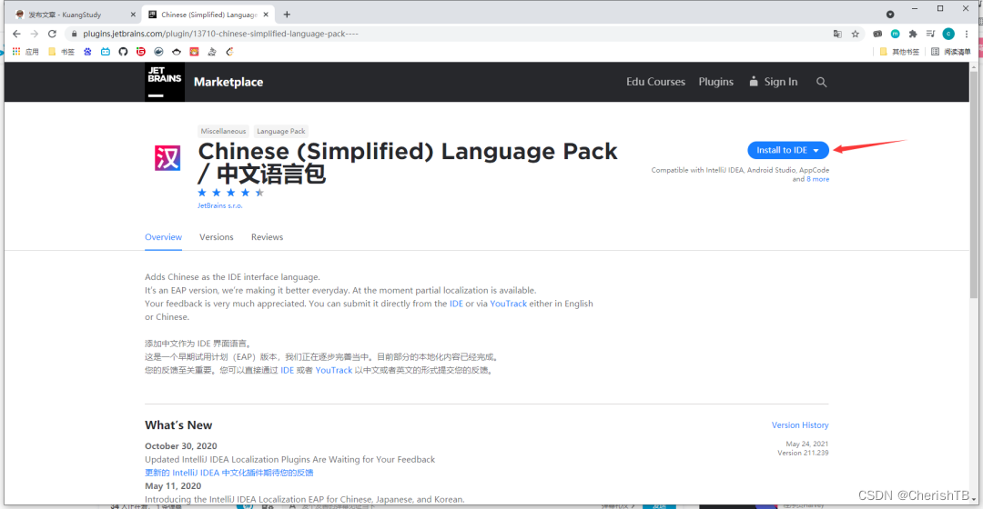Open the 阅读清单 reading list
This screenshot has width=983, height=509.
tap(950, 51)
